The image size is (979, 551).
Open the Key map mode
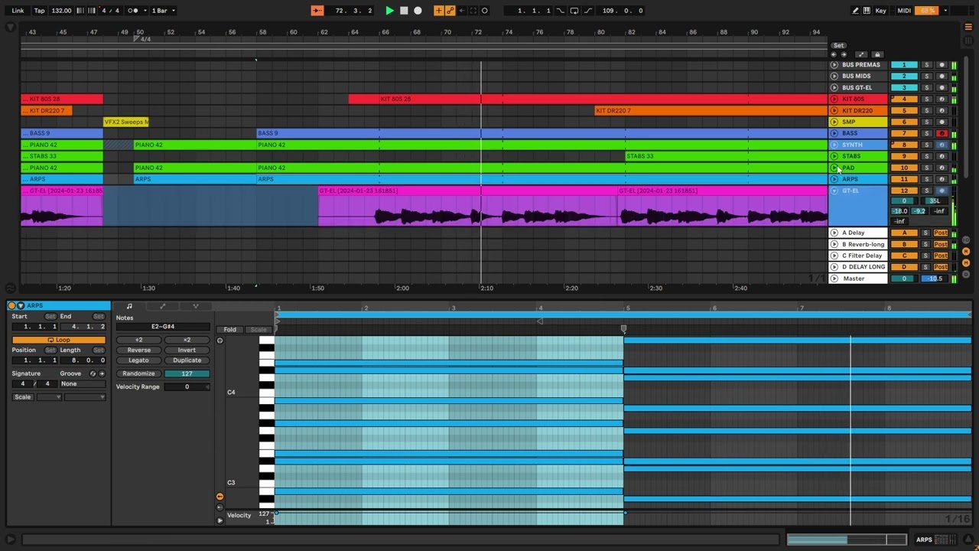point(881,11)
